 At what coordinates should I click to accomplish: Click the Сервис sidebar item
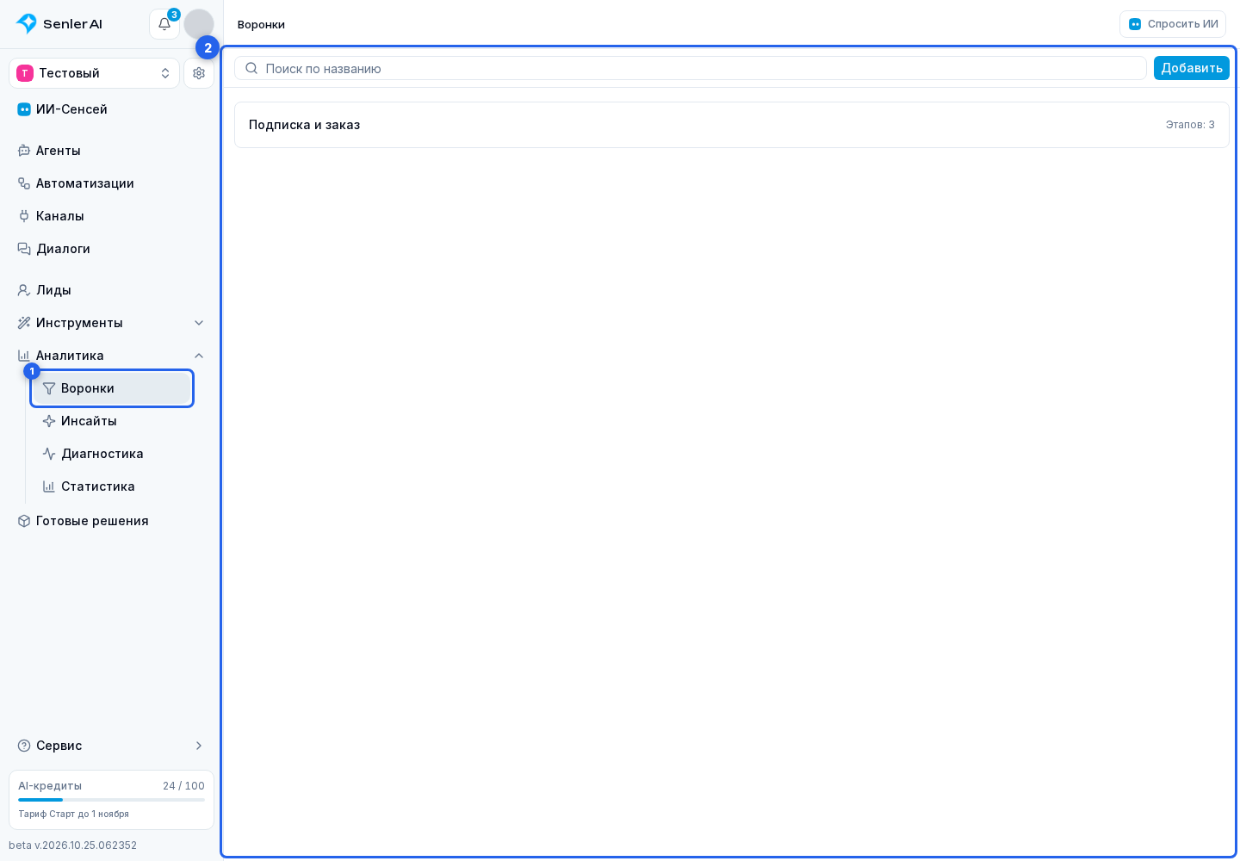pos(111,746)
